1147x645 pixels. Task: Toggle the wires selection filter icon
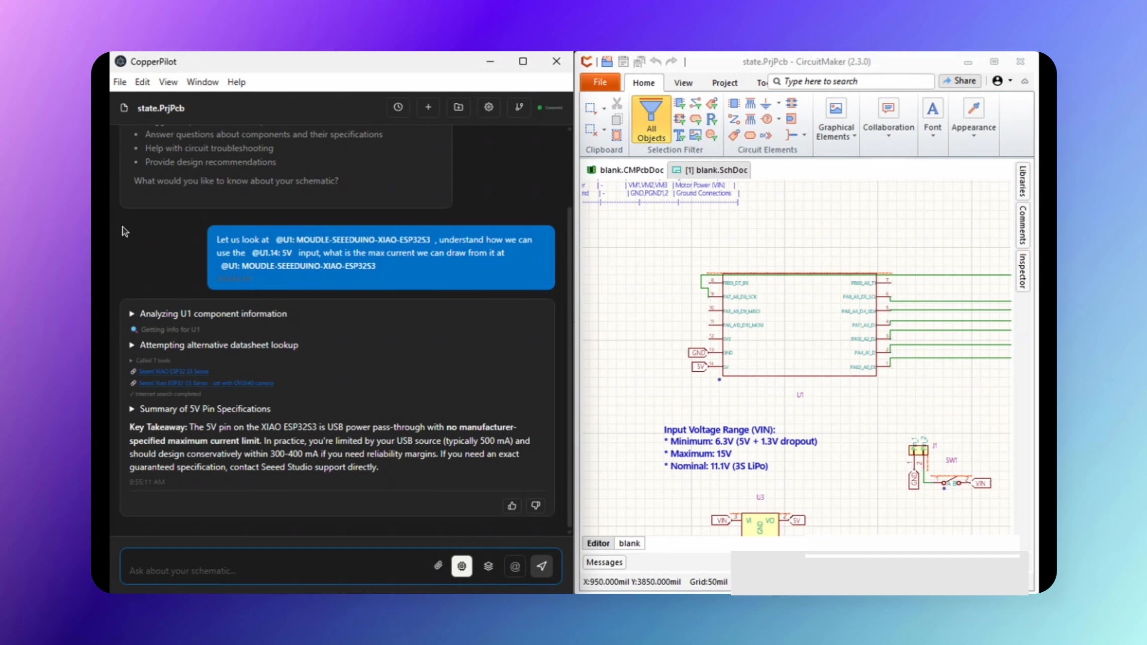(x=696, y=103)
